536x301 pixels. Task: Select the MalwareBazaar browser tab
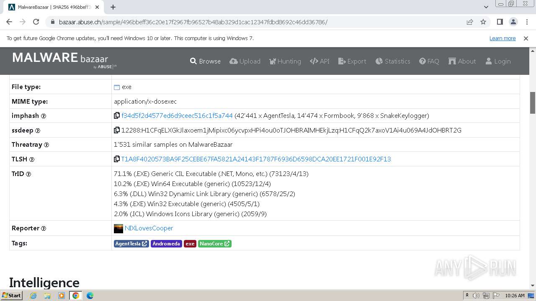pyautogui.click(x=54, y=7)
